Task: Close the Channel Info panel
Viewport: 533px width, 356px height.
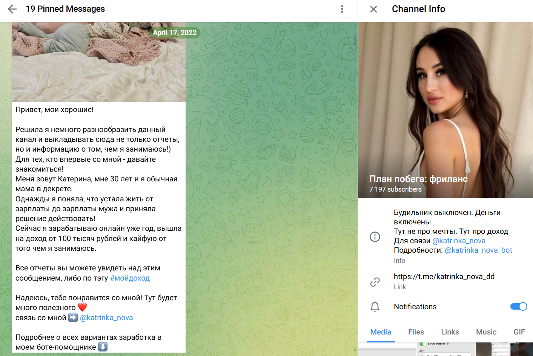Action: click(x=373, y=9)
